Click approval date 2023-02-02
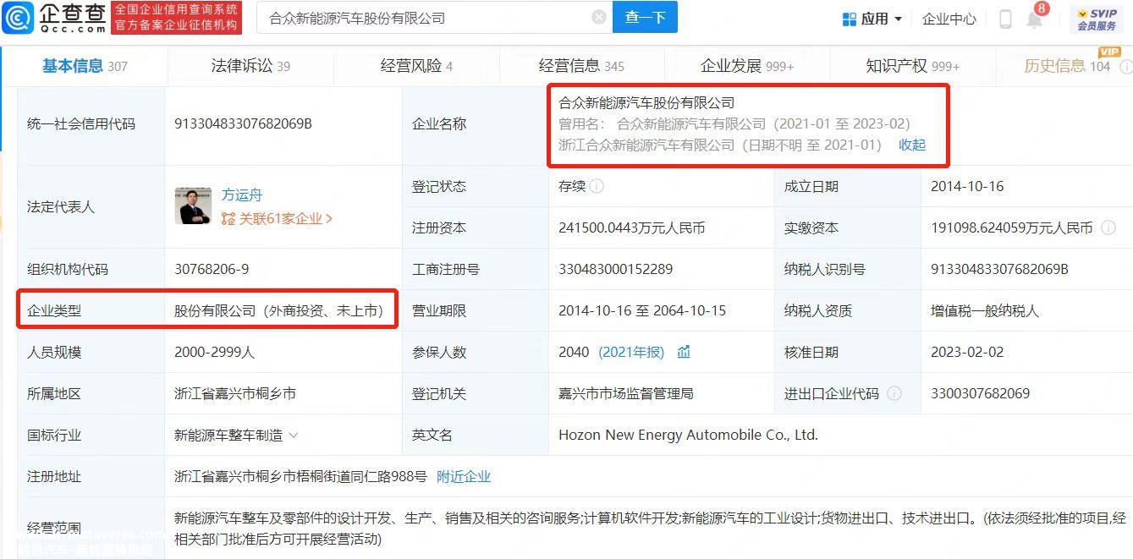The image size is (1133, 559). [967, 352]
